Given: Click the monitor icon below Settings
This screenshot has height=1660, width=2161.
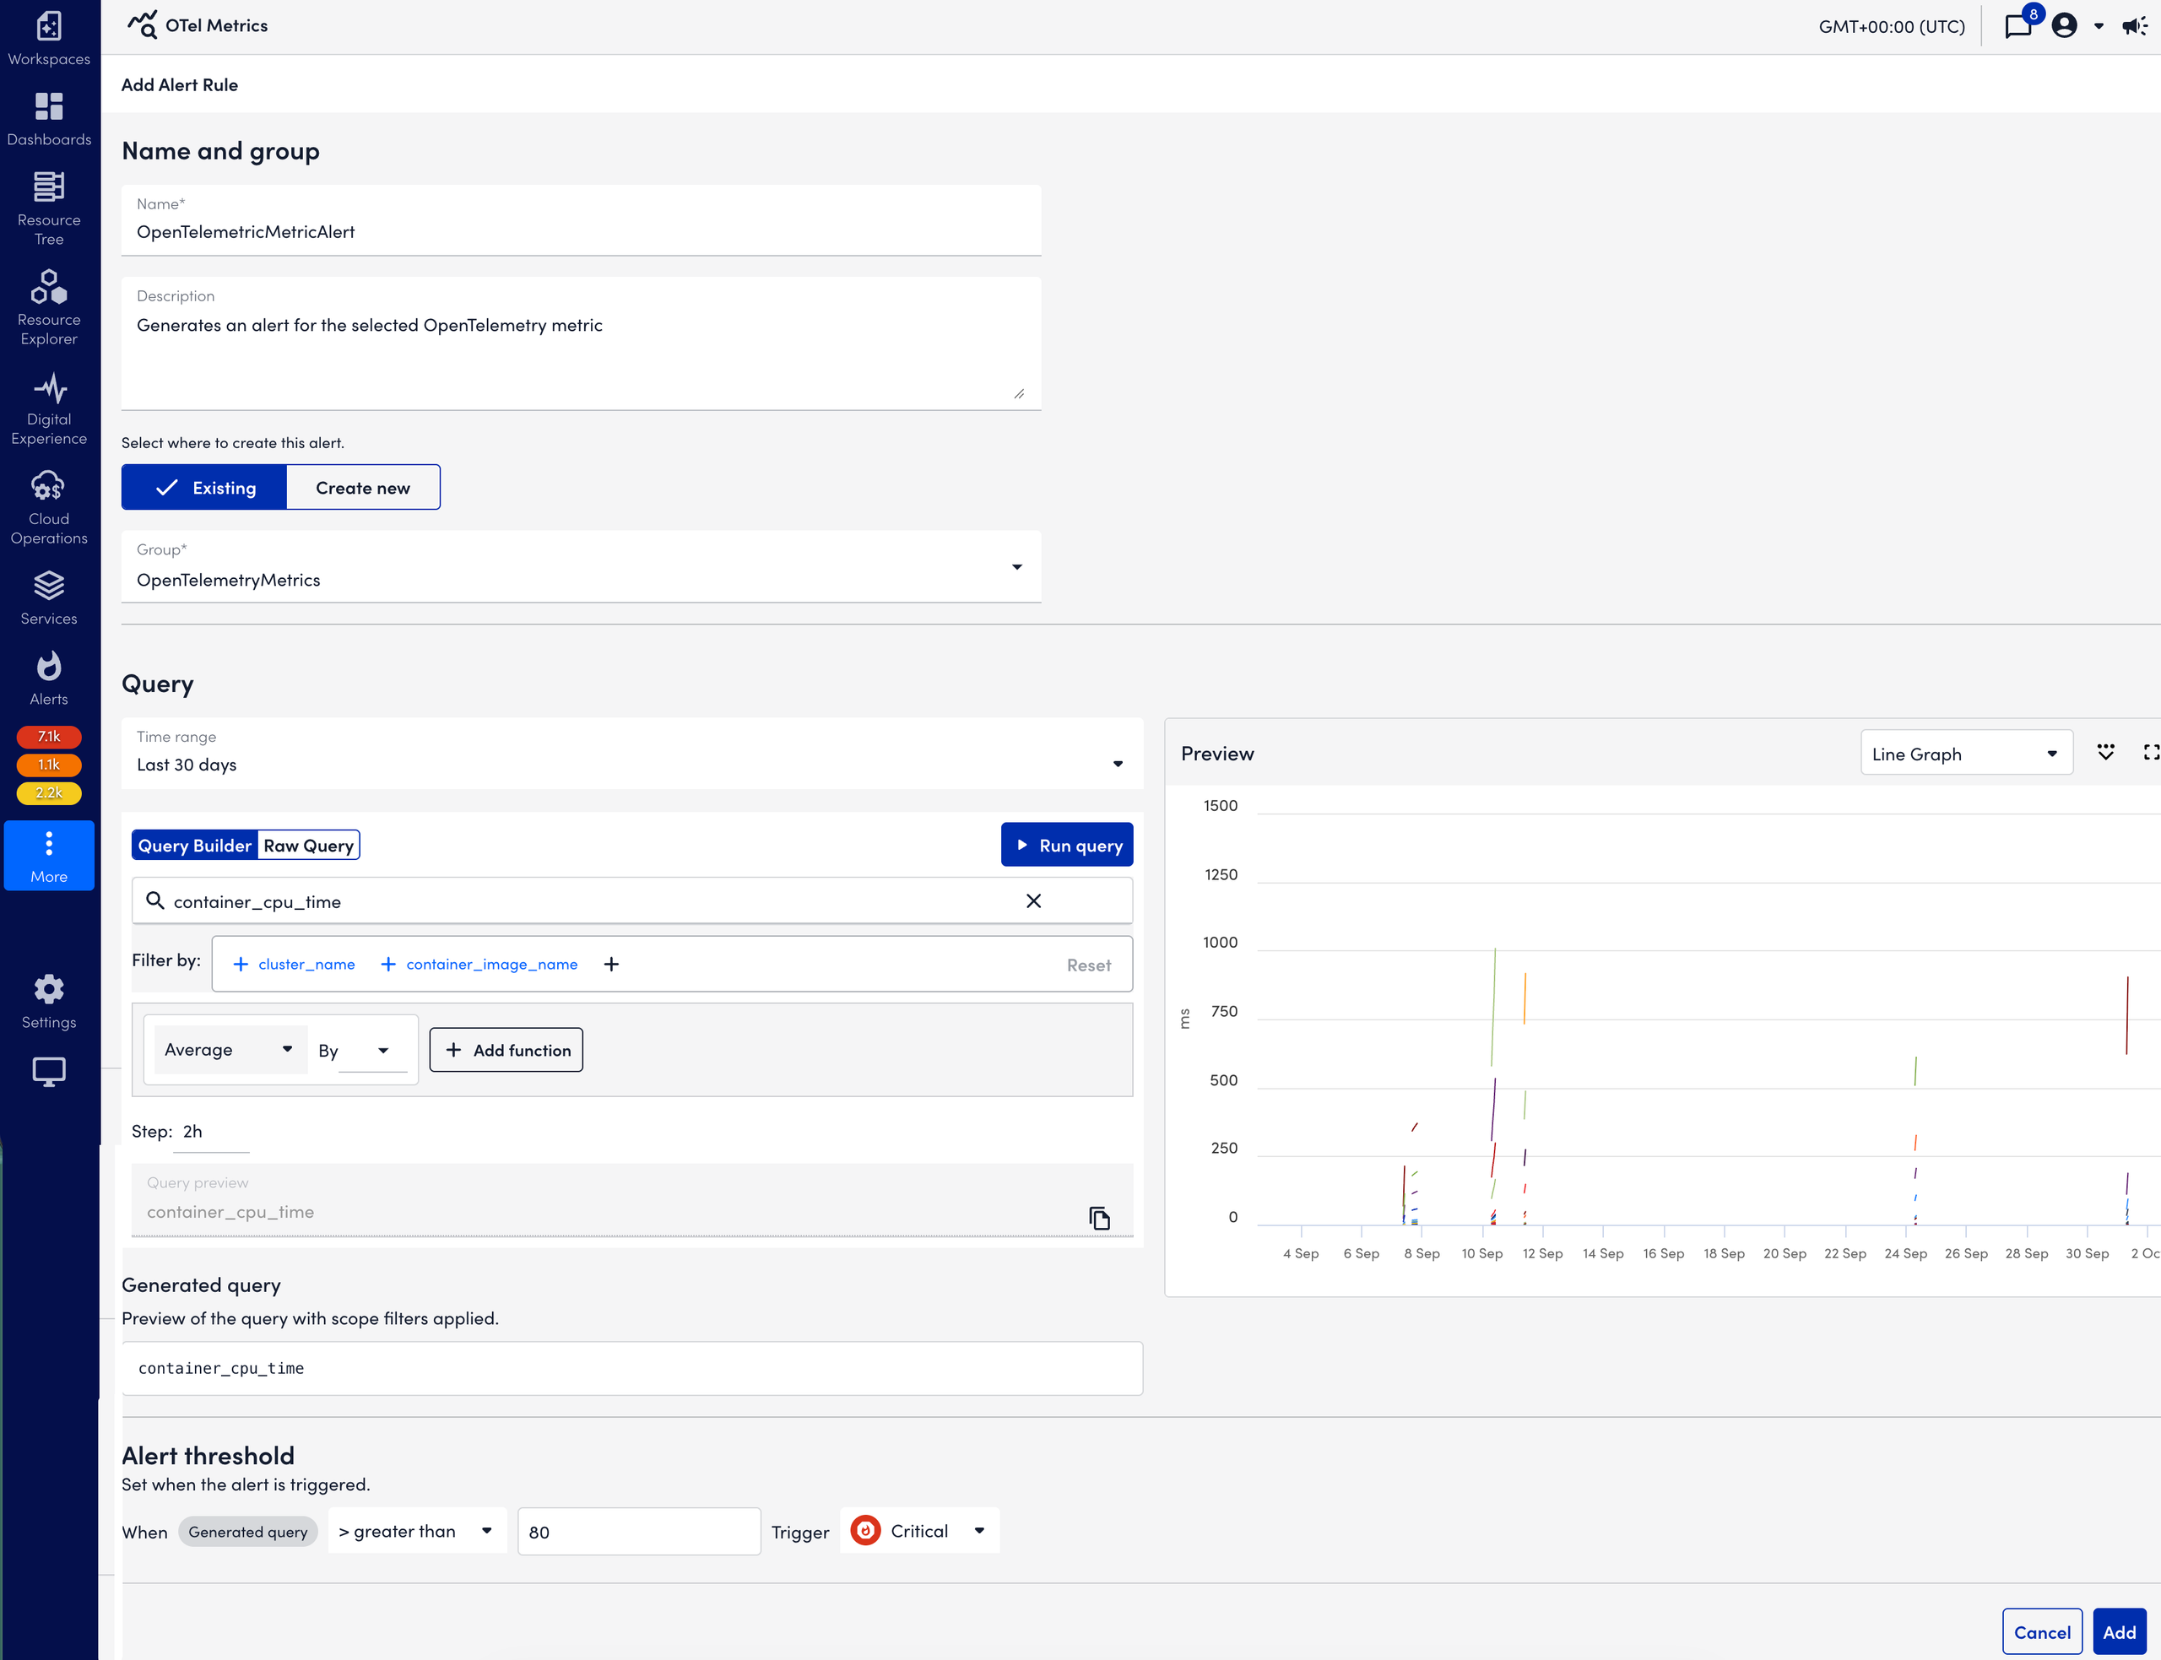Looking at the screenshot, I should click(48, 1071).
